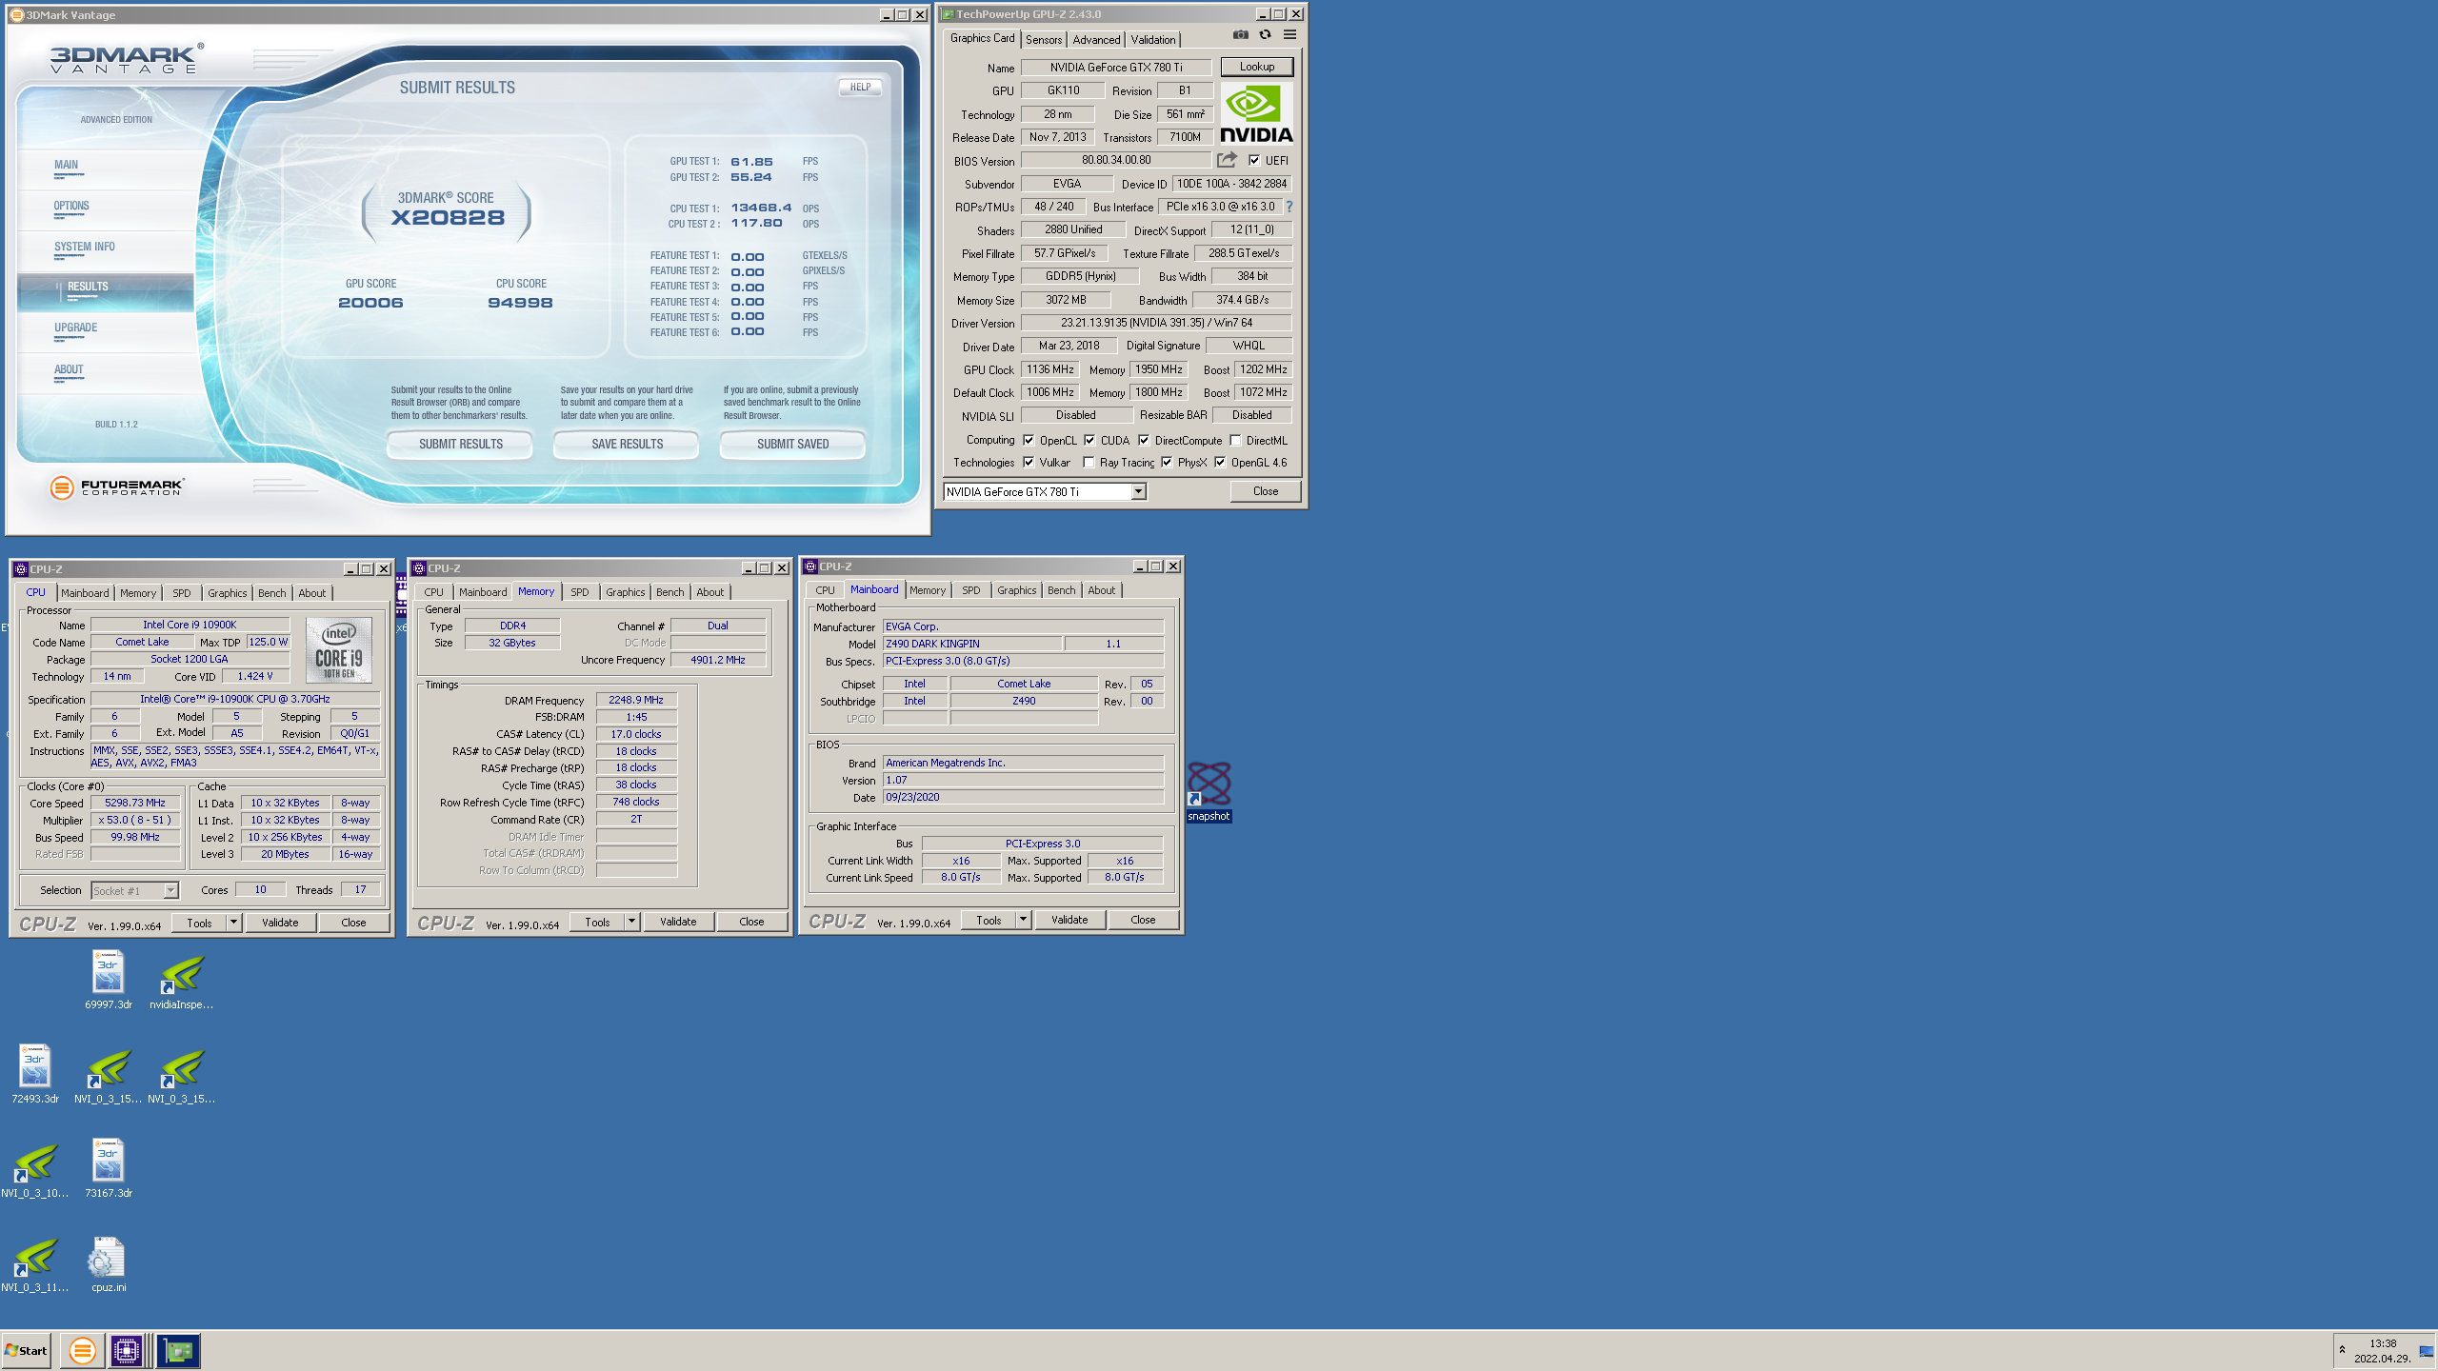Click the Intel Core i9 logo in CPU-Z
The height and width of the screenshot is (1371, 2438).
[x=339, y=650]
